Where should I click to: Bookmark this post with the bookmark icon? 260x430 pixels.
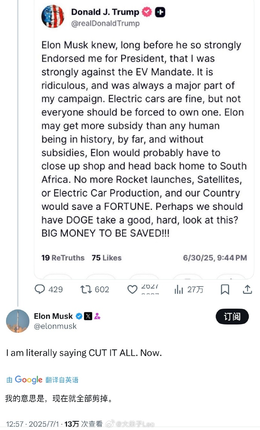coord(225,289)
